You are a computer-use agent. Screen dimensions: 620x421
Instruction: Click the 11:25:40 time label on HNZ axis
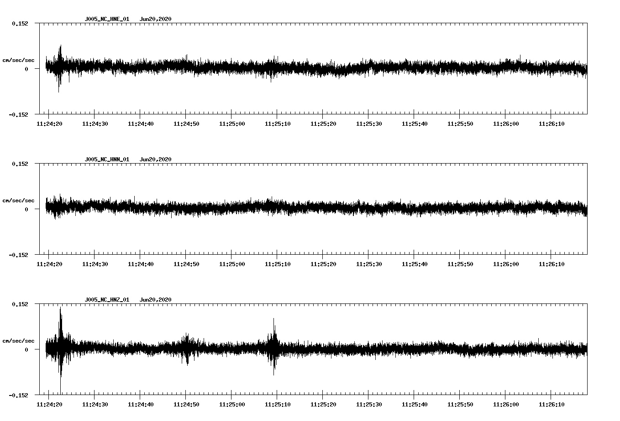415,405
